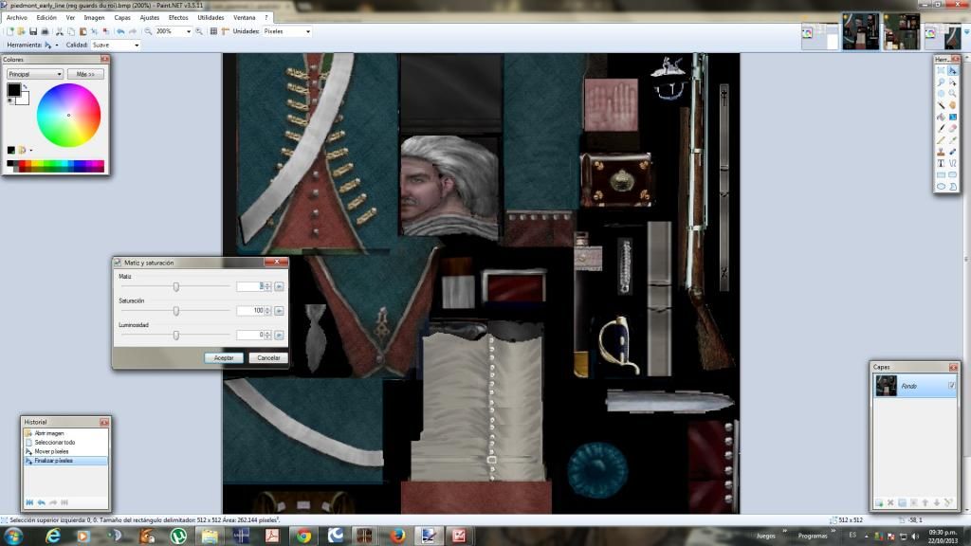Open the Ajustes menu
This screenshot has height=546, width=971.
click(149, 17)
